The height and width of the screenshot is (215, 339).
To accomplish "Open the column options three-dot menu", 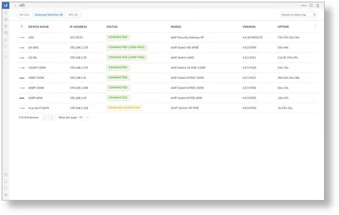I will (315, 27).
